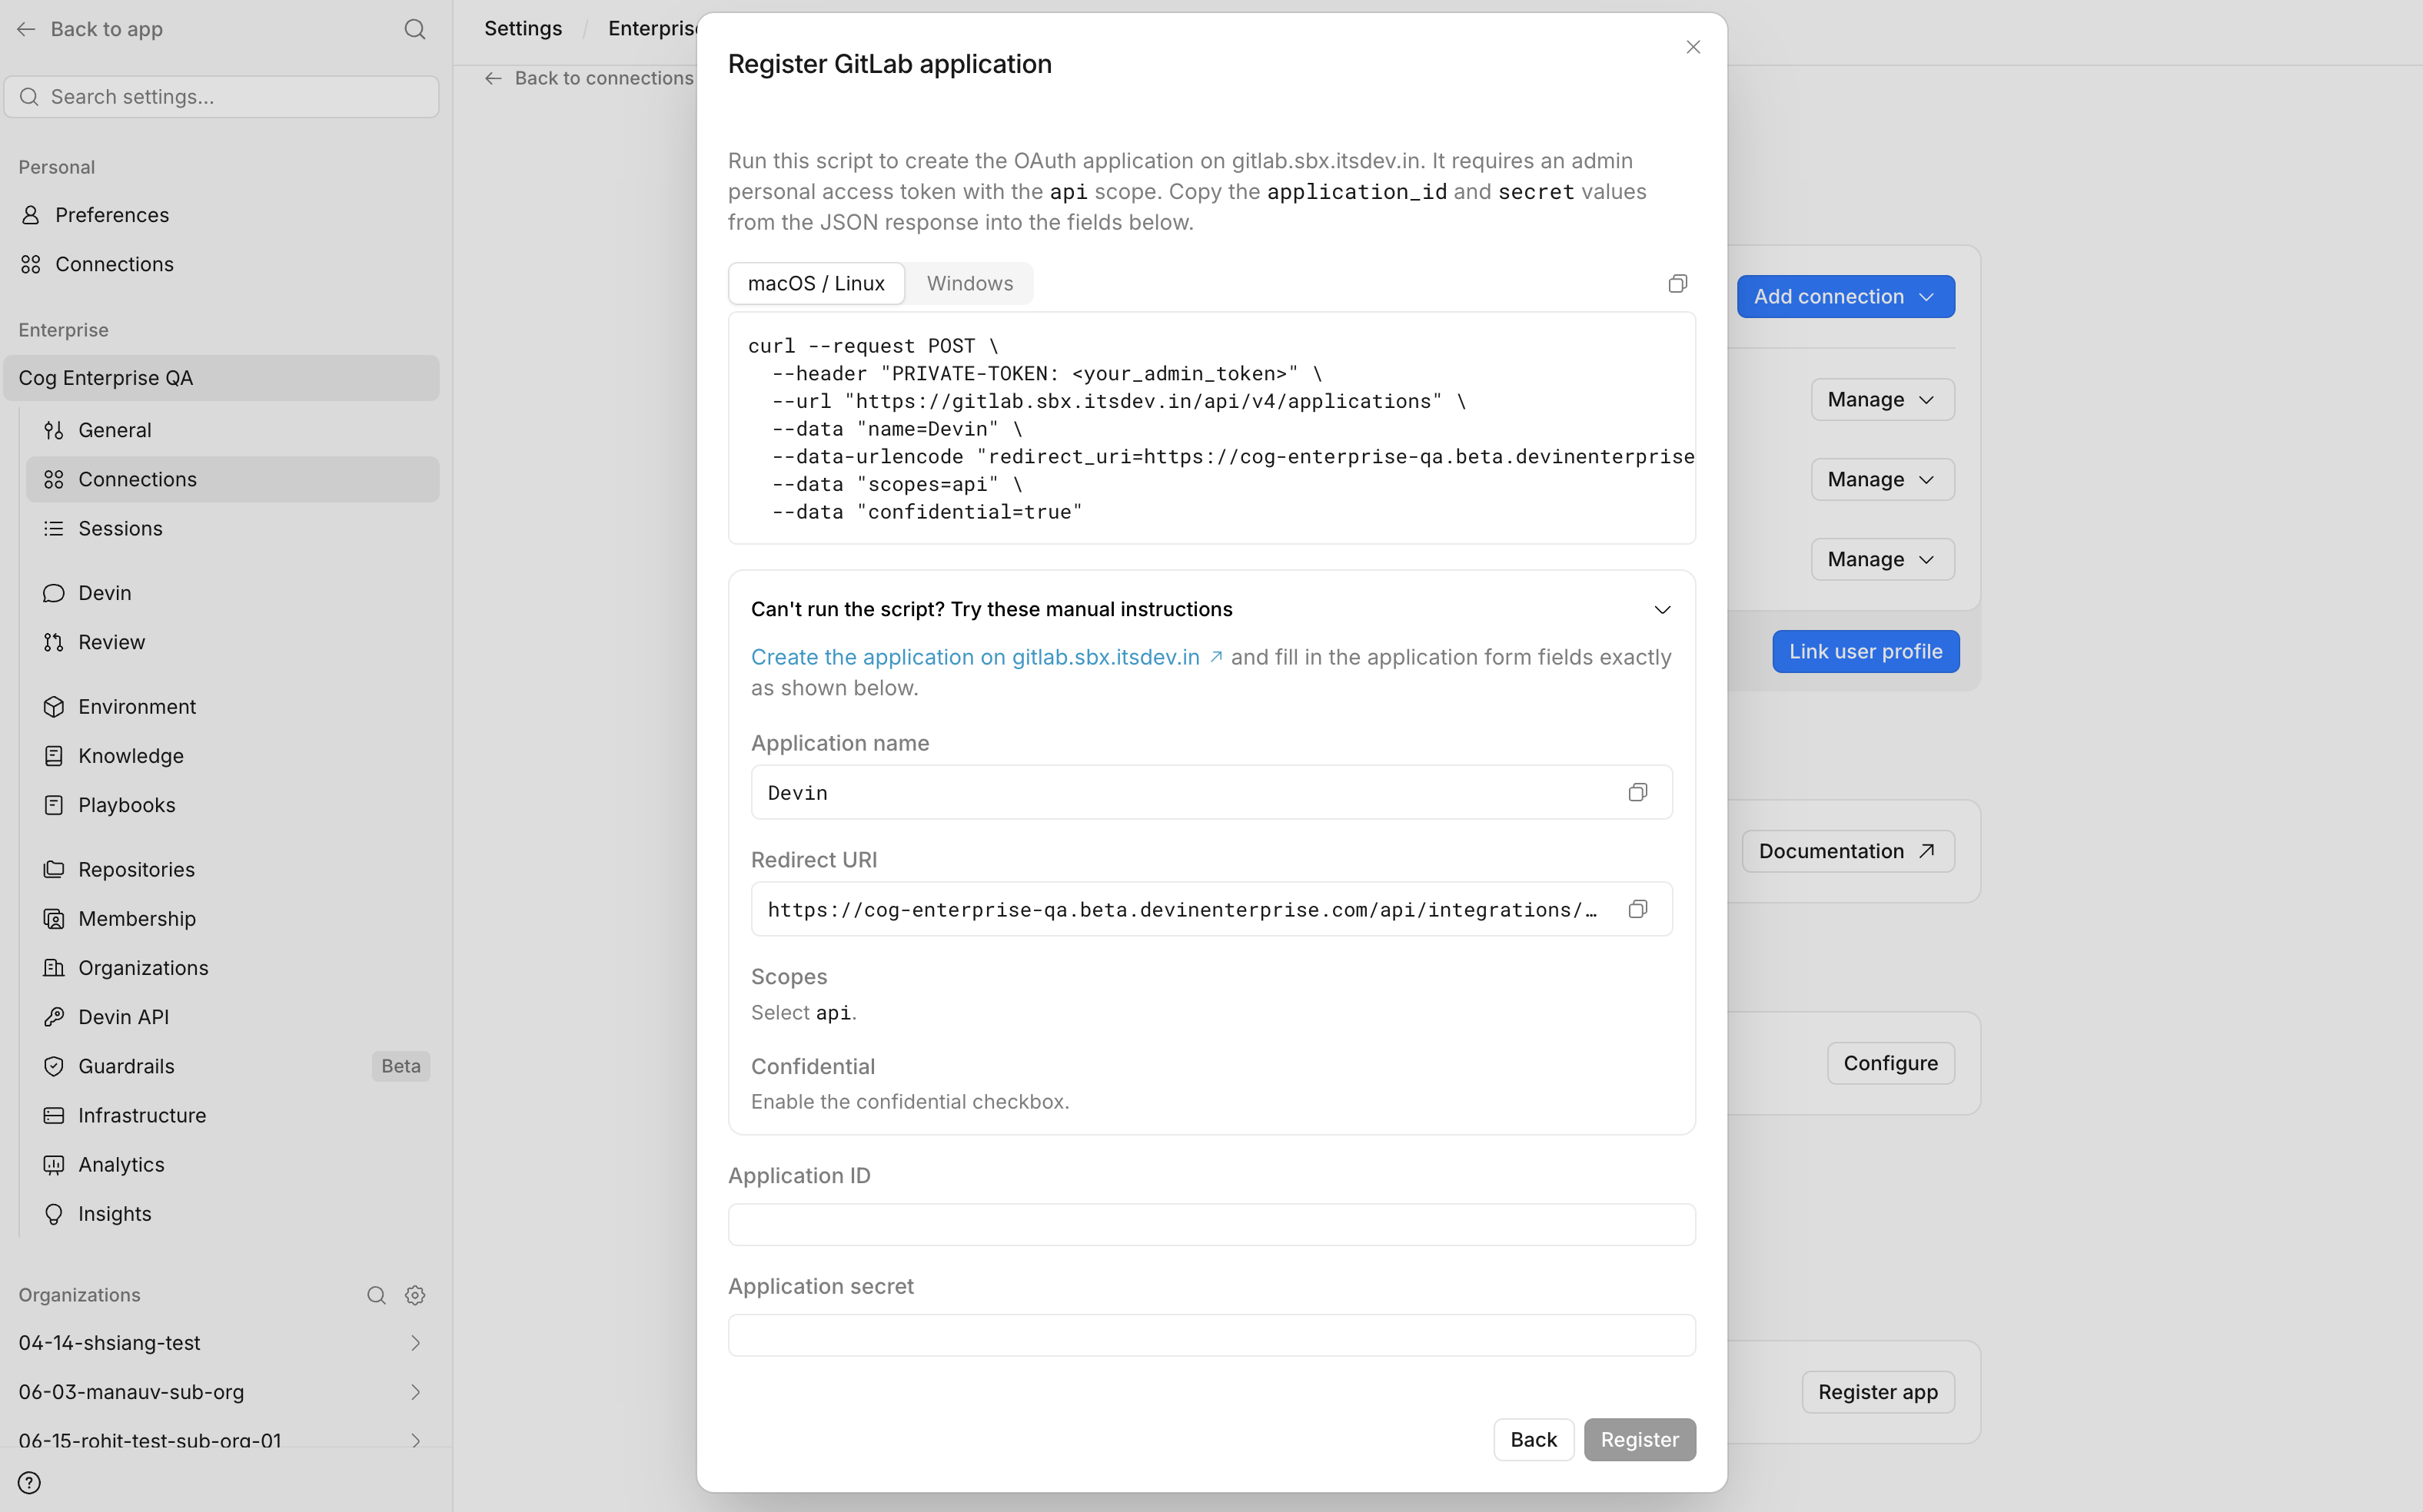Open Preferences in the Personal section
The width and height of the screenshot is (2423, 1512).
point(221,215)
